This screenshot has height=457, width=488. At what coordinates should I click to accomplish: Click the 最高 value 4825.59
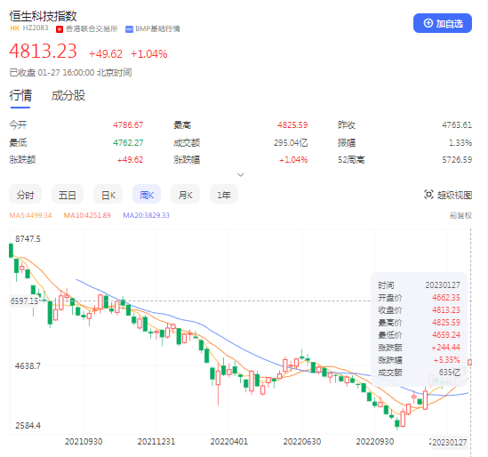click(292, 124)
